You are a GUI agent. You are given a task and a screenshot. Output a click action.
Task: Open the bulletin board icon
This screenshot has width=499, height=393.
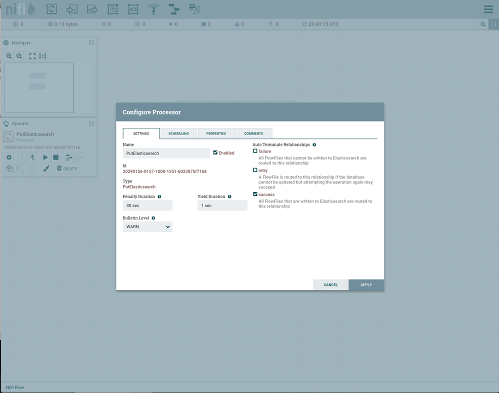point(493,24)
